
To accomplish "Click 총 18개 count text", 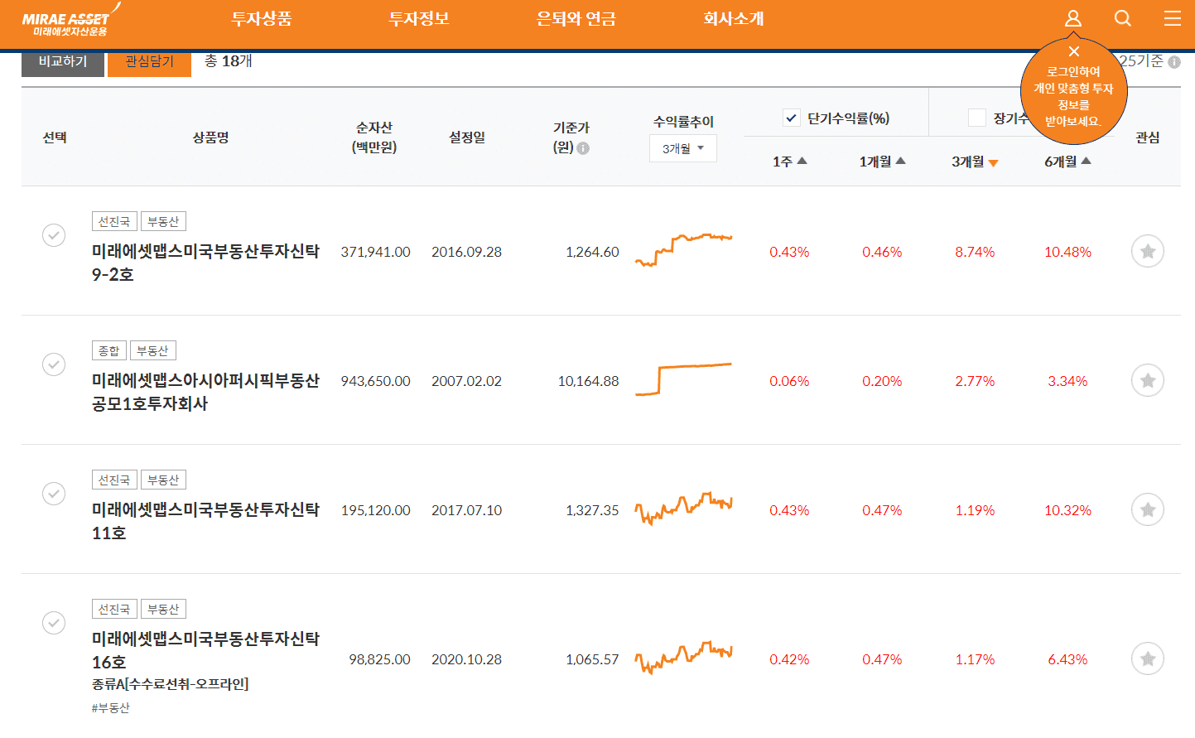I will 229,61.
